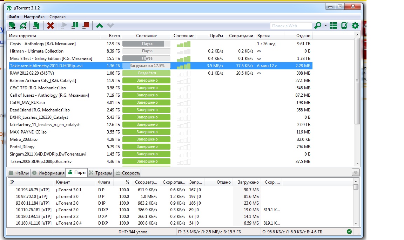404x240 pixels.
Task: Sort by the Время column header
Action: click(270, 35)
